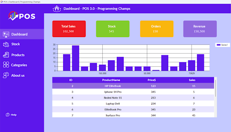
Task: Select the Iphone 14 Pro row
Action: click(x=133, y=92)
